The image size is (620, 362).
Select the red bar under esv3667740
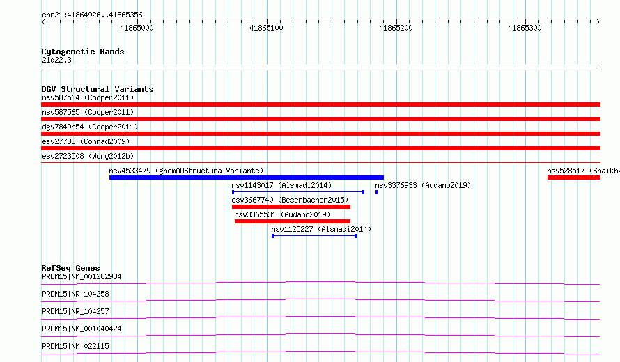pos(291,207)
